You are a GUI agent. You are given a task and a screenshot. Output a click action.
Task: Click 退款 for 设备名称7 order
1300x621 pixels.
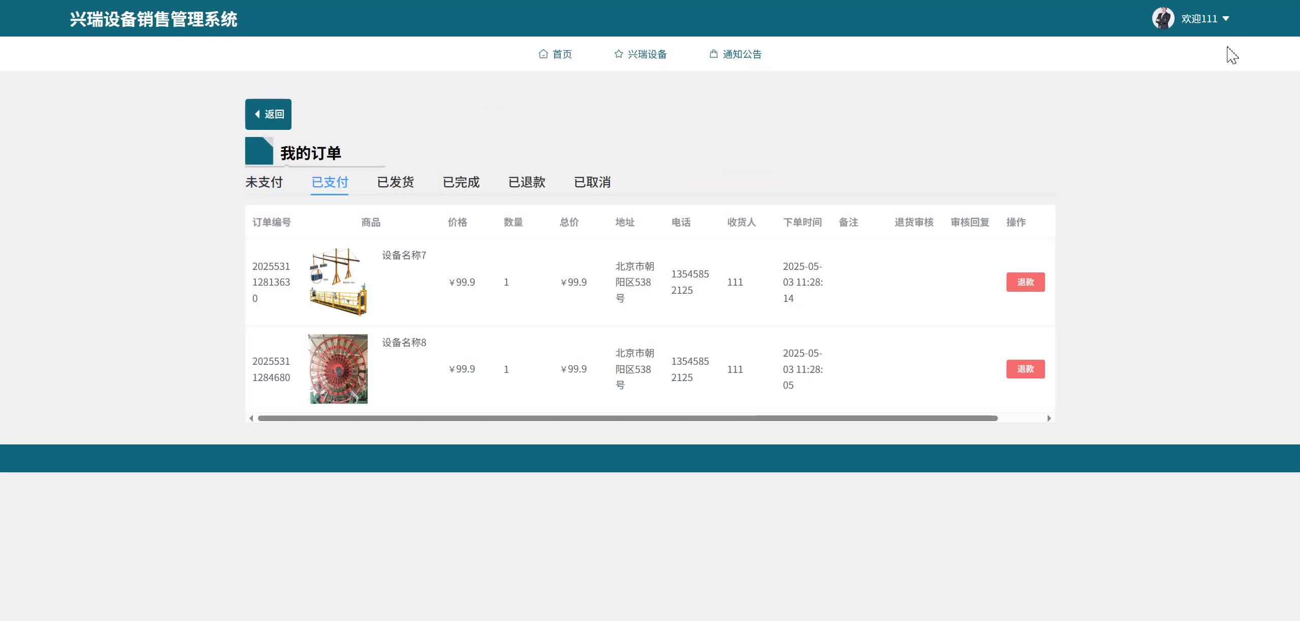pos(1025,282)
